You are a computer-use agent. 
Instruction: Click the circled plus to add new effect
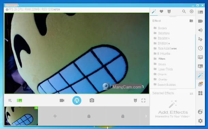(x=191, y=11)
